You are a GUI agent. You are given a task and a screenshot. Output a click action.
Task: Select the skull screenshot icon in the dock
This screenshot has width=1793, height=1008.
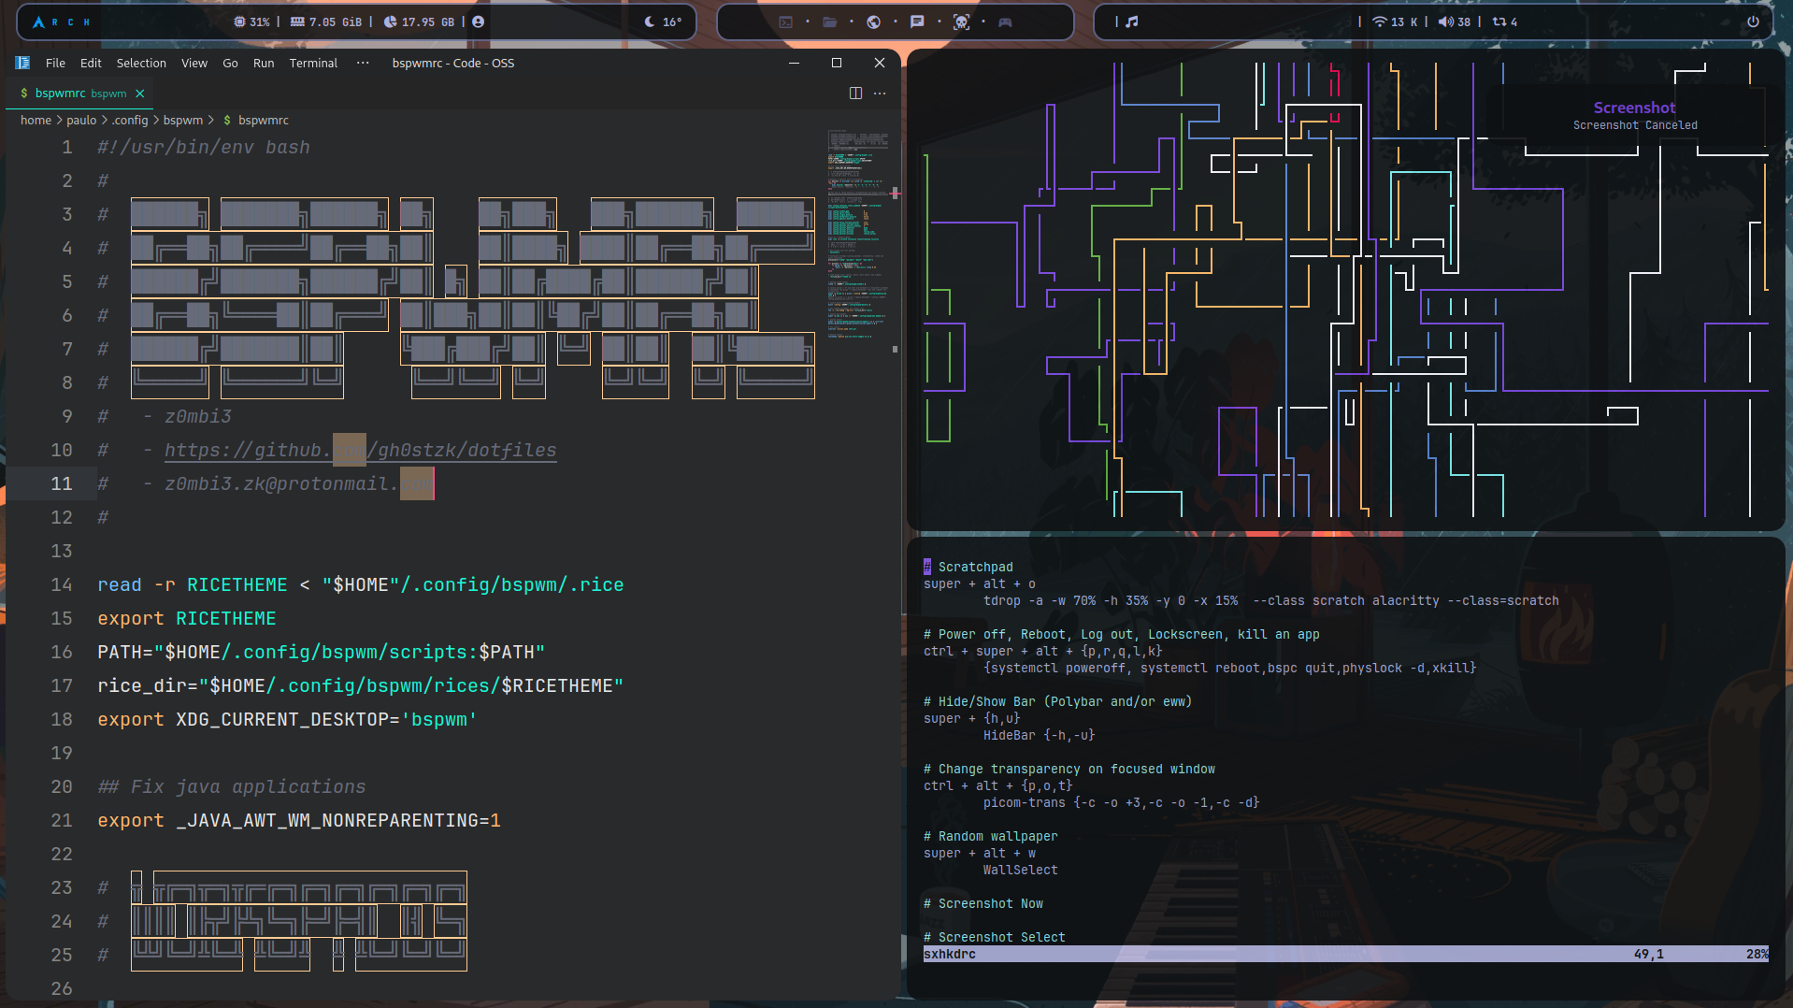tap(960, 22)
